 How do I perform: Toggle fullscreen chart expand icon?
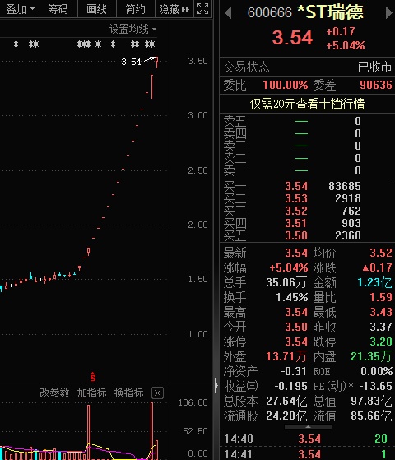[x=202, y=9]
